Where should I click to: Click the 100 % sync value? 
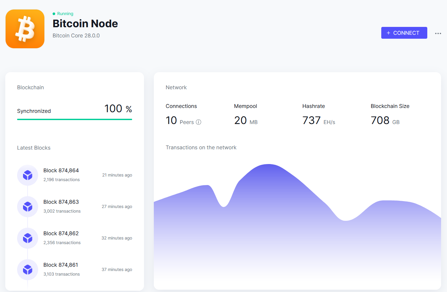coord(118,109)
